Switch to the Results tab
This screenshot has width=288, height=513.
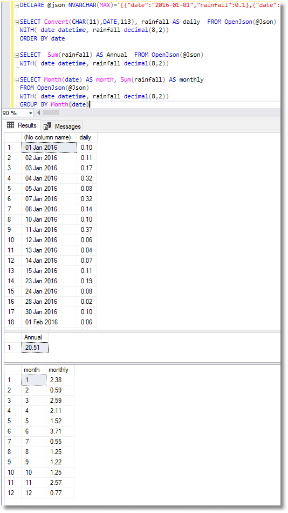[22, 125]
